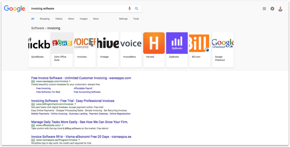Click the microphone voice search icon
The width and height of the screenshot is (290, 147).
point(129,8)
